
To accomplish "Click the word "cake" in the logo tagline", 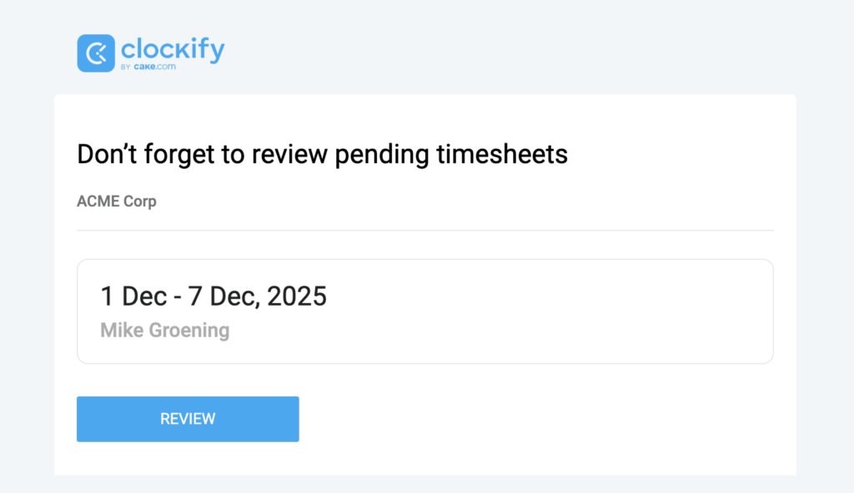I will [144, 67].
